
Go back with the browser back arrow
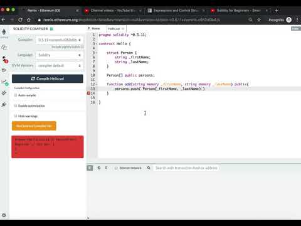(3, 20)
